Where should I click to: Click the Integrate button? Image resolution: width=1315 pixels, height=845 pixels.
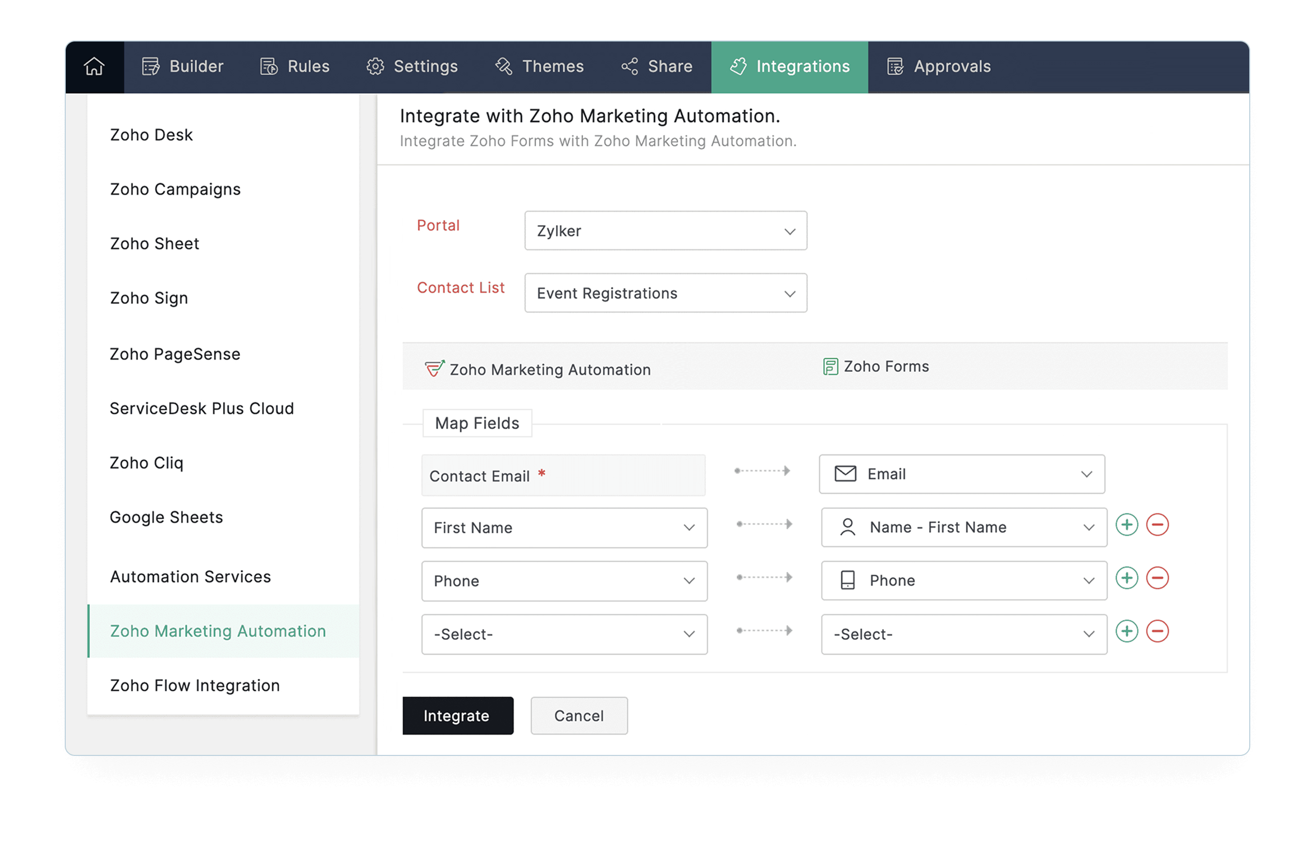point(458,716)
